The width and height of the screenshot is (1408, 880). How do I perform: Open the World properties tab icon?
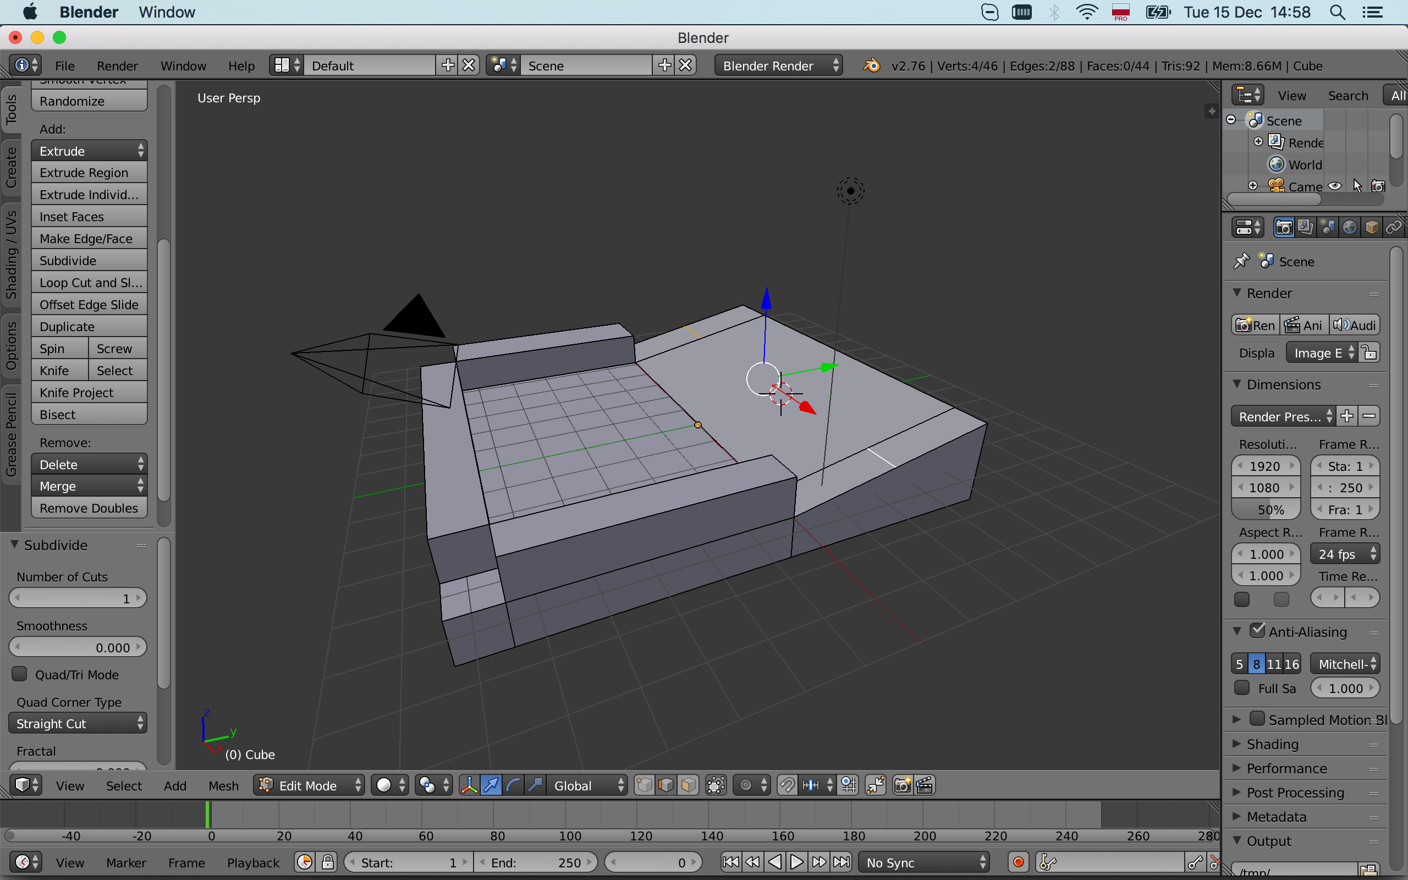[x=1350, y=228]
